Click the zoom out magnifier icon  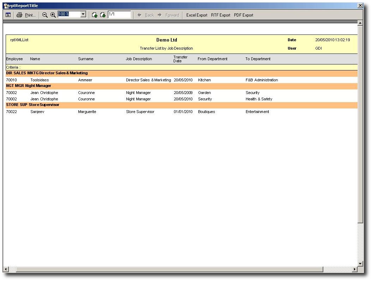pos(45,15)
